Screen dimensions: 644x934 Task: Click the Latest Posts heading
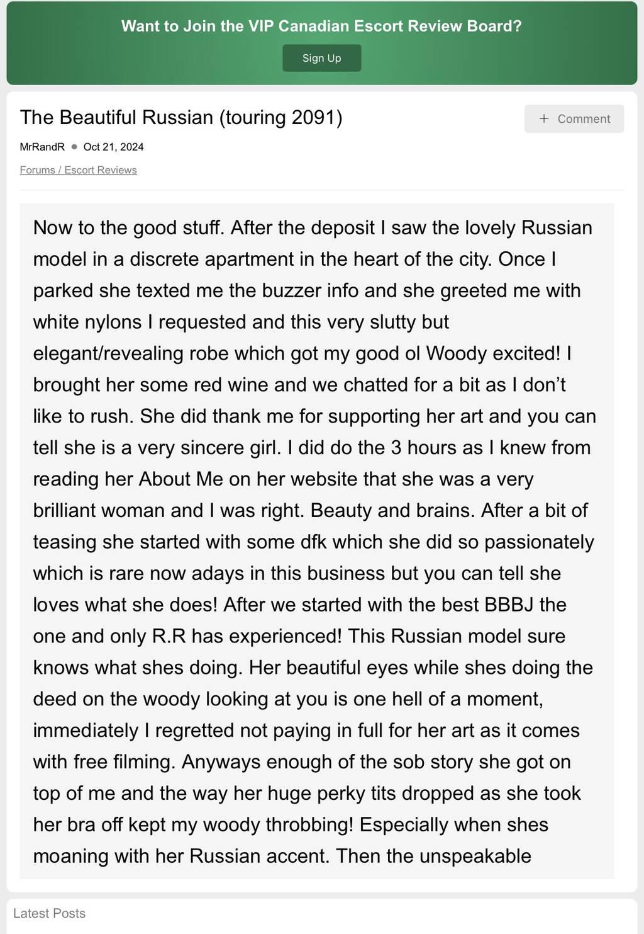coord(49,913)
